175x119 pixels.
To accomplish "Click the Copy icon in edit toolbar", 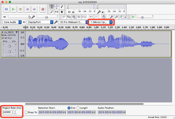I will point(69,17).
